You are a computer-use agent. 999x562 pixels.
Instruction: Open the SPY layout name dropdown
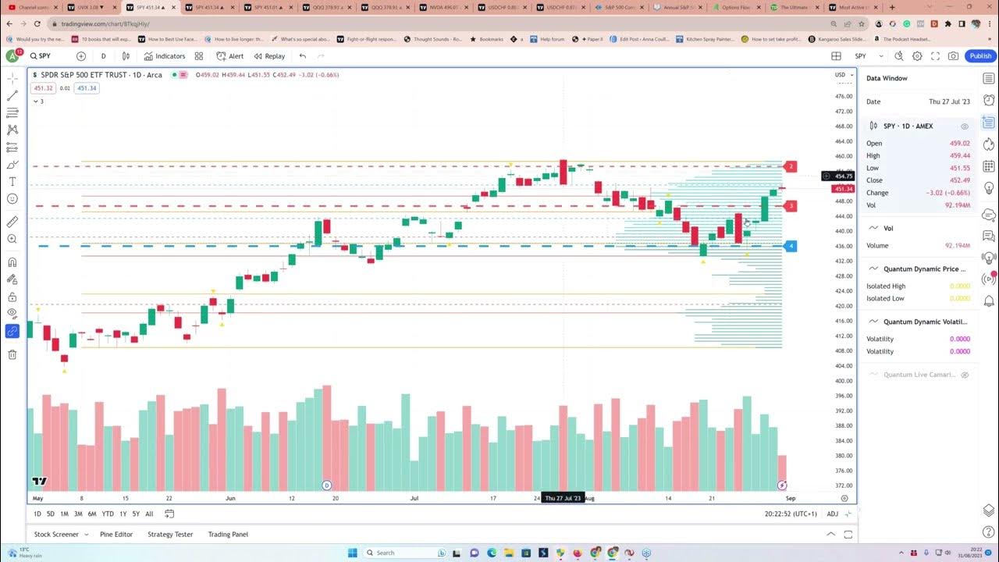869,56
